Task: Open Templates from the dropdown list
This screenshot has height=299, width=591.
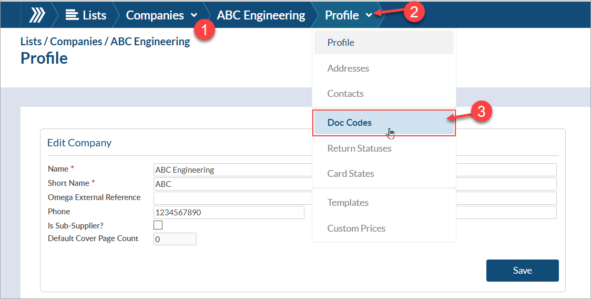Action: pos(348,203)
